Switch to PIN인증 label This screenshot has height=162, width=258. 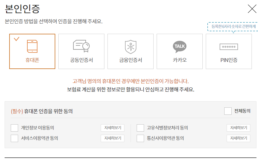coord(229,60)
